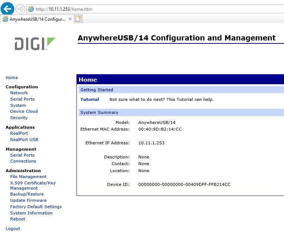Open Connections under Management
284x236 pixels.
point(23,161)
